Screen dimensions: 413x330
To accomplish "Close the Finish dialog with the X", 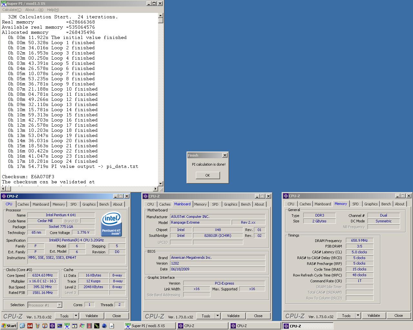I will tap(225, 155).
